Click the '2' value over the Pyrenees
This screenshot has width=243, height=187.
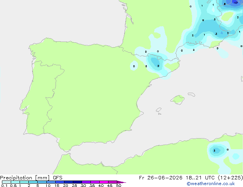click(x=158, y=66)
